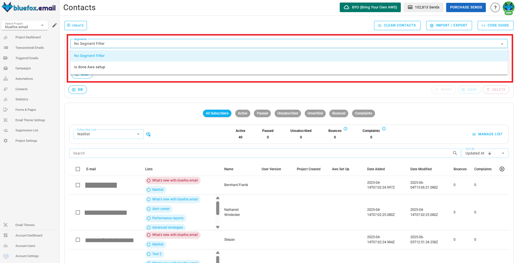The width and height of the screenshot is (519, 263).
Task: Check Stepan's contact row checkbox
Action: point(78,240)
